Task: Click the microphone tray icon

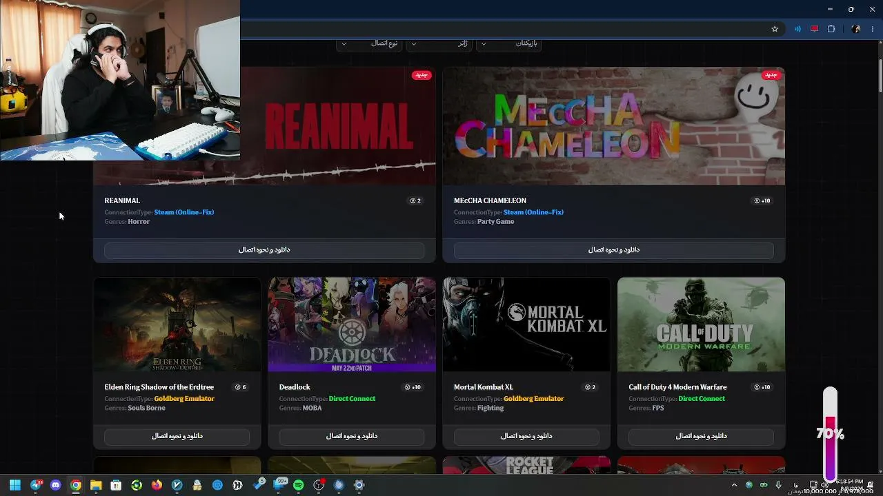Action: (x=778, y=485)
